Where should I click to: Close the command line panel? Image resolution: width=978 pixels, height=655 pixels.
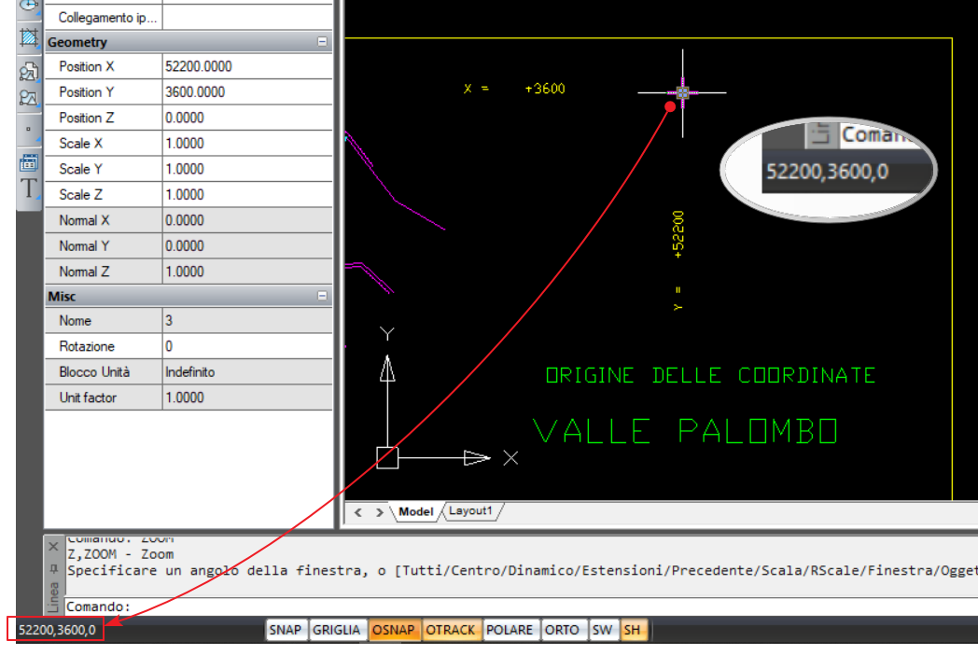coord(53,546)
